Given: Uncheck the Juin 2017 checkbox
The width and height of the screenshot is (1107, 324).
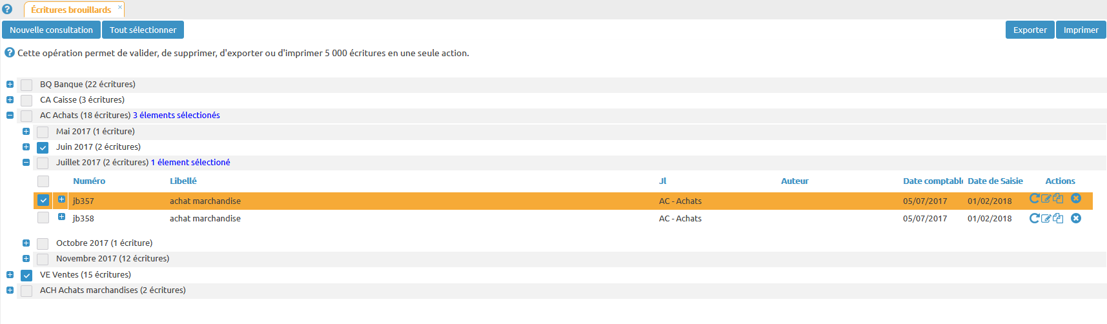Looking at the screenshot, I should point(43,147).
